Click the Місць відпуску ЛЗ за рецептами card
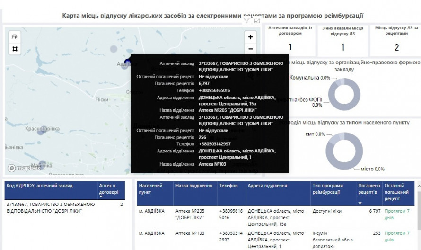Image resolution: width=421 pixels, height=250 pixels. (x=396, y=40)
